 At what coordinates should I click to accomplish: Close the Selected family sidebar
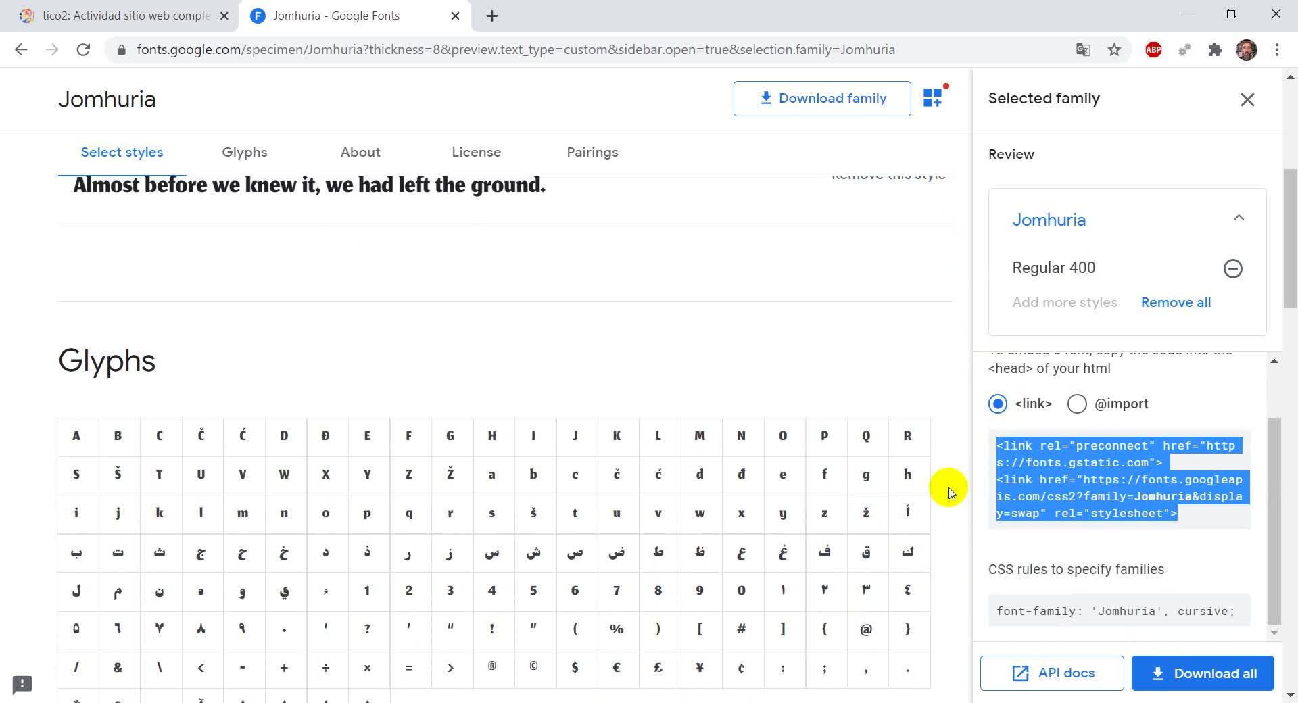1247,99
